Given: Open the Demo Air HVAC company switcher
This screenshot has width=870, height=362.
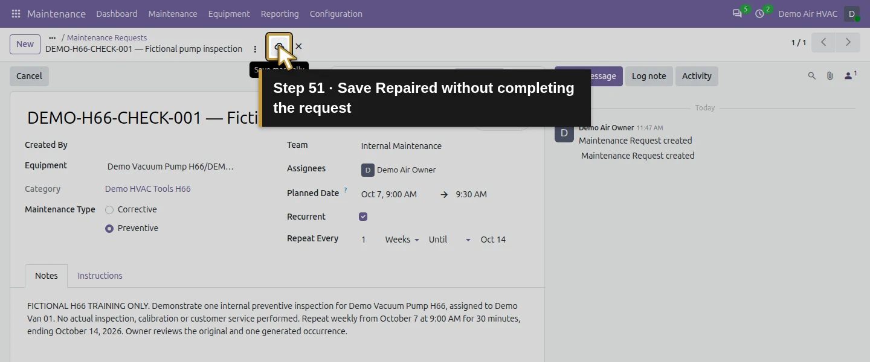Looking at the screenshot, I should [x=808, y=14].
